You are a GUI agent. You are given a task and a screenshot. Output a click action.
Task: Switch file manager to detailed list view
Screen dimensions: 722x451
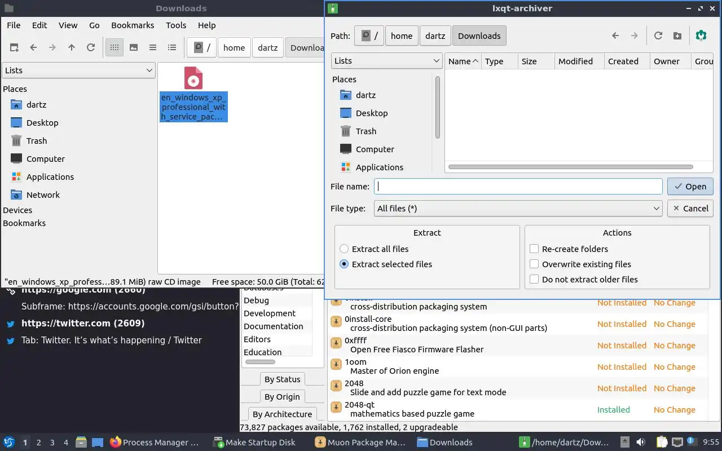click(x=172, y=47)
